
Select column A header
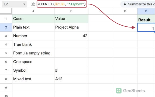click(x=33, y=11)
